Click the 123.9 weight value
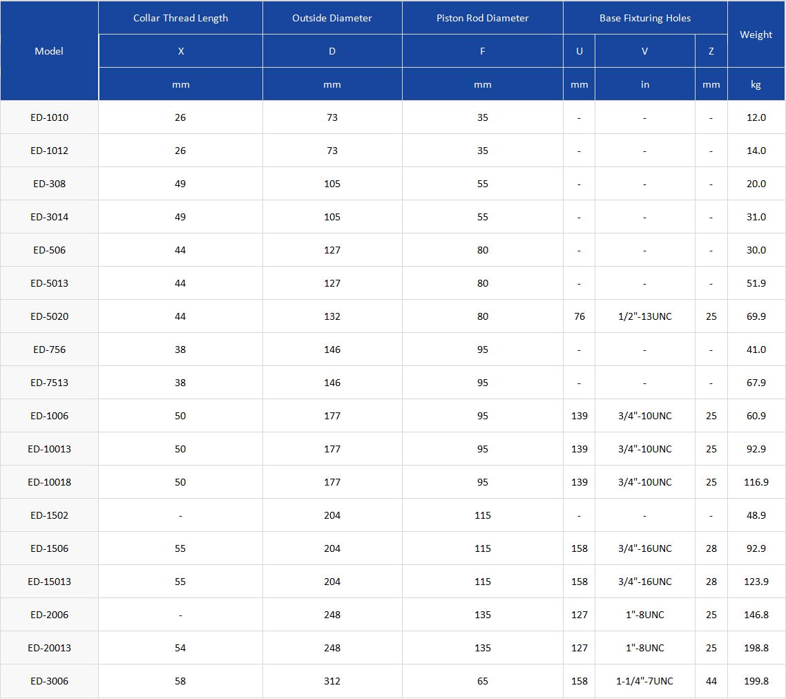Image resolution: width=786 pixels, height=699 pixels. click(756, 581)
